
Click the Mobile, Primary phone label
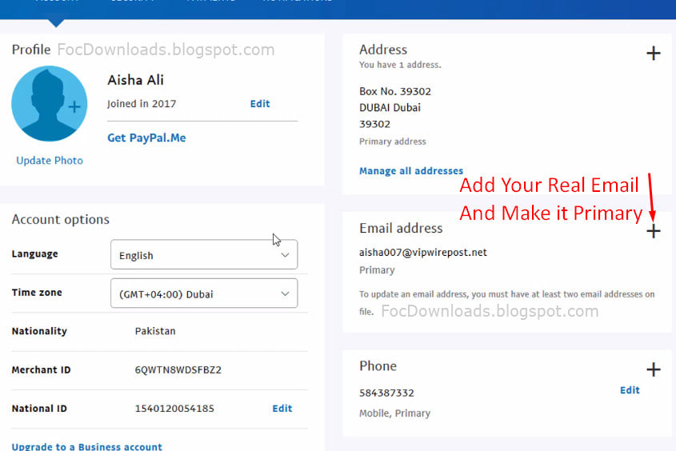click(394, 413)
